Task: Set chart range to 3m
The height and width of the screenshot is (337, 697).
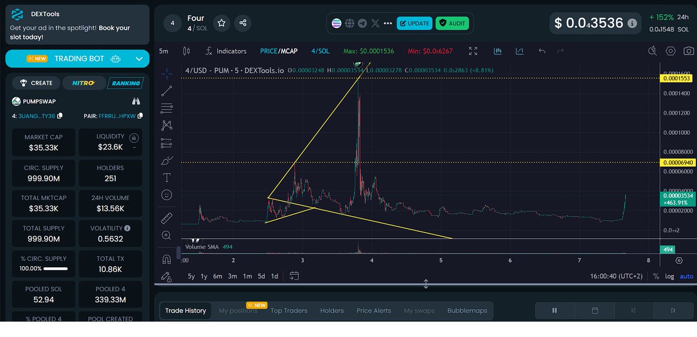Action: 232,277
